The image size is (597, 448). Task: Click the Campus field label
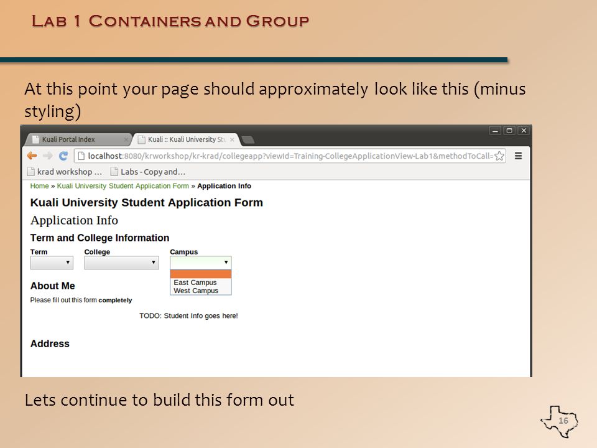tap(184, 252)
